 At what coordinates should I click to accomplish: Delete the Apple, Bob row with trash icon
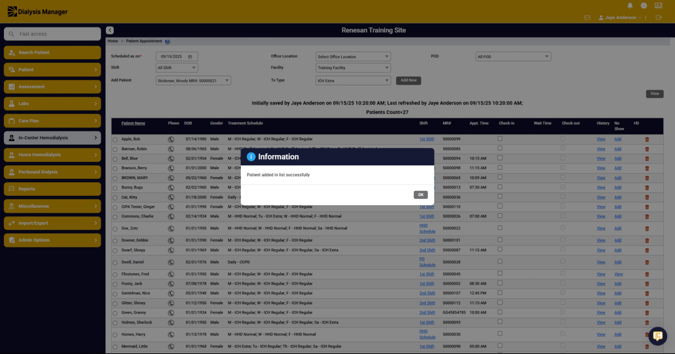pyautogui.click(x=647, y=139)
